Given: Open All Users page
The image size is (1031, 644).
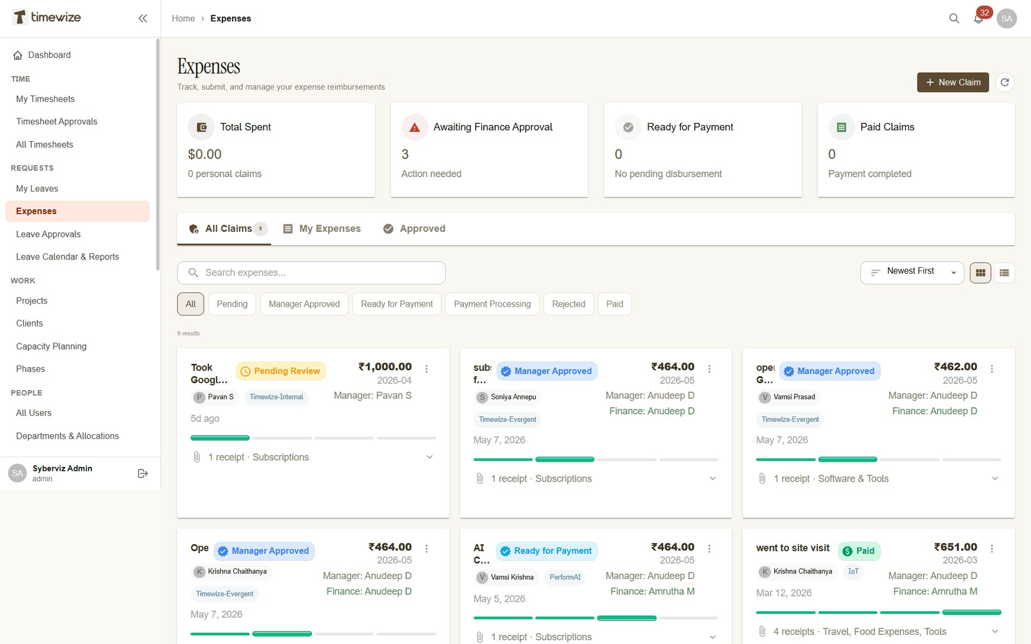Looking at the screenshot, I should tap(34, 413).
